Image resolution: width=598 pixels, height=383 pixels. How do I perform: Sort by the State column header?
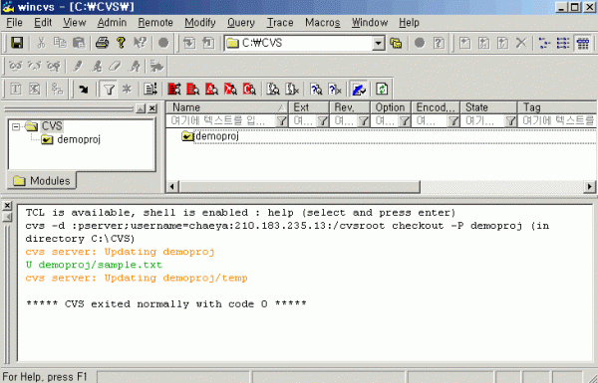coord(488,107)
